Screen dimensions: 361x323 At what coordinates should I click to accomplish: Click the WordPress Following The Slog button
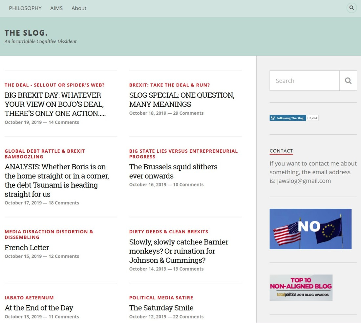[x=287, y=118]
